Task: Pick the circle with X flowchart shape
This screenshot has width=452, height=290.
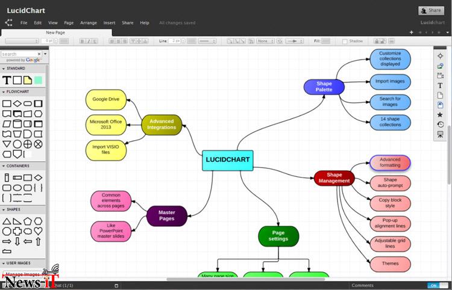Action: [x=39, y=144]
